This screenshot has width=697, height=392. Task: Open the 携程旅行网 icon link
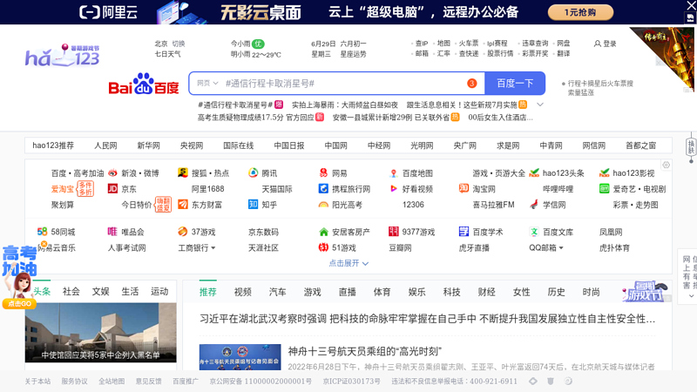click(x=323, y=189)
